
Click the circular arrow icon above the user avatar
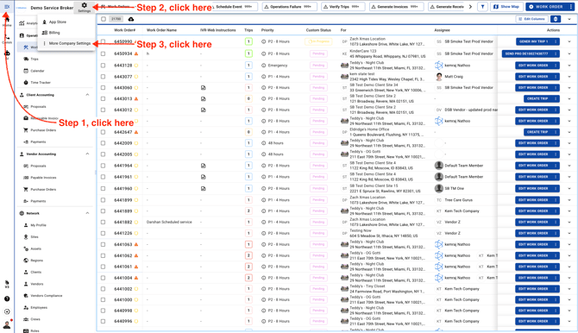7,311
